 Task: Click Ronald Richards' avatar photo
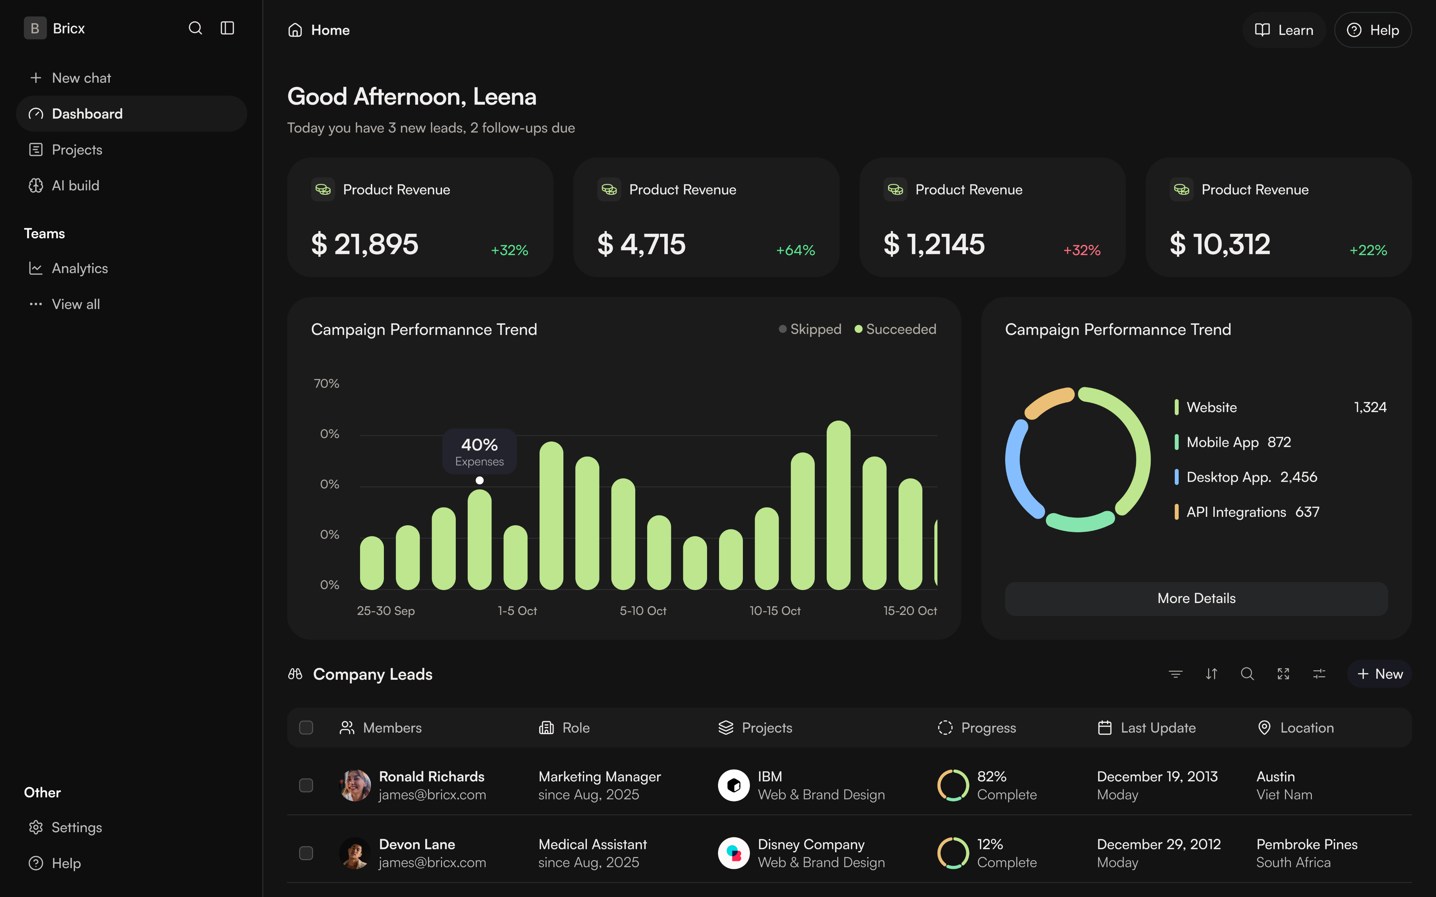click(x=355, y=786)
